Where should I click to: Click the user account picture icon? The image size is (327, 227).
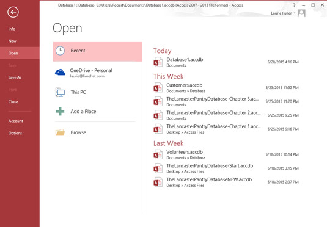pos(301,13)
